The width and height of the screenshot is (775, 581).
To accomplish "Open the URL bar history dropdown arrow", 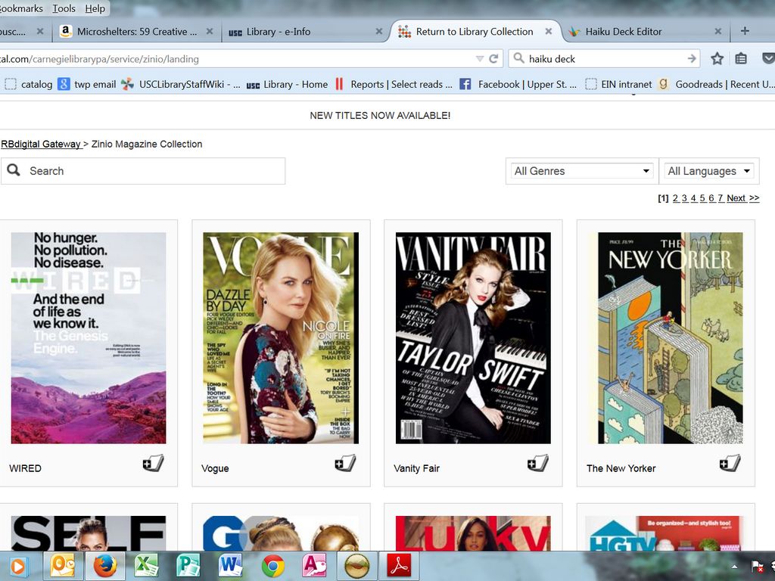I will pyautogui.click(x=479, y=58).
